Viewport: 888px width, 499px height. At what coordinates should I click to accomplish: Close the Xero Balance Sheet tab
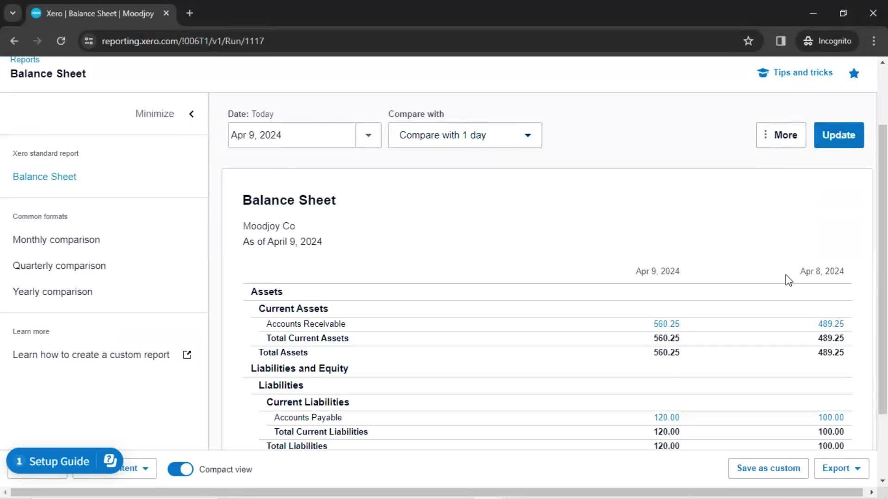tap(166, 13)
